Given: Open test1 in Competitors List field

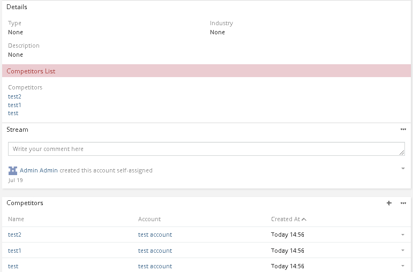Looking at the screenshot, I should click(14, 105).
